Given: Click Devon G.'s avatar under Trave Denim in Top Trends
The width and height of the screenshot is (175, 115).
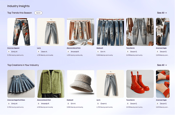Looking at the screenshot, I should pyautogui.click(x=128, y=52).
